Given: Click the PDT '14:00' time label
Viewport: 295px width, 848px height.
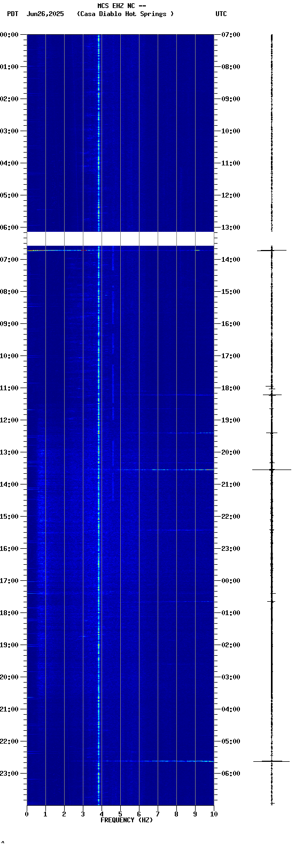Looking at the screenshot, I should pos(10,484).
